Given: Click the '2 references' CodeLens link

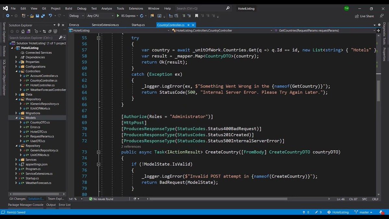Looking at the screenshot, I should pyautogui.click(x=131, y=147).
